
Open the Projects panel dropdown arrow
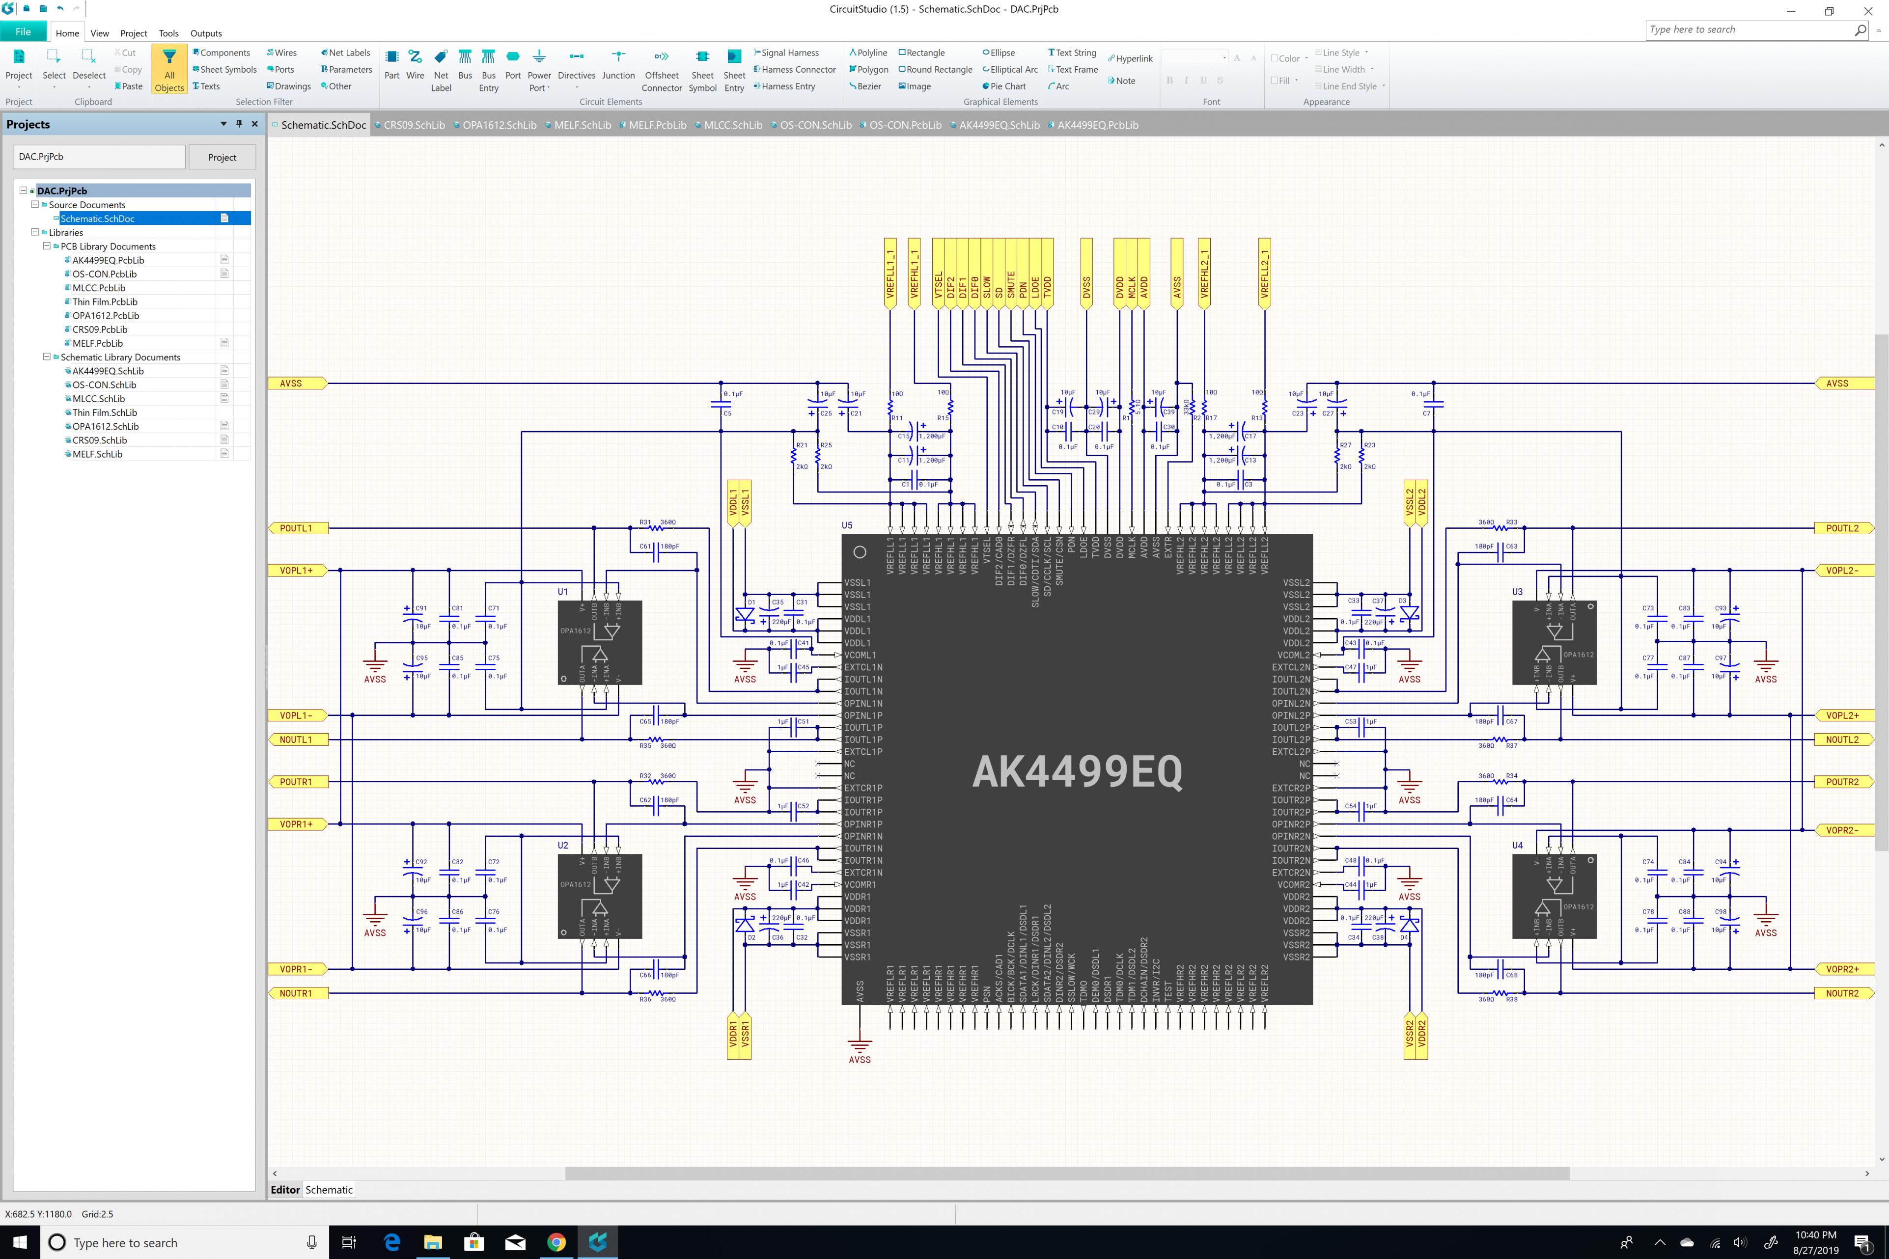coord(223,124)
